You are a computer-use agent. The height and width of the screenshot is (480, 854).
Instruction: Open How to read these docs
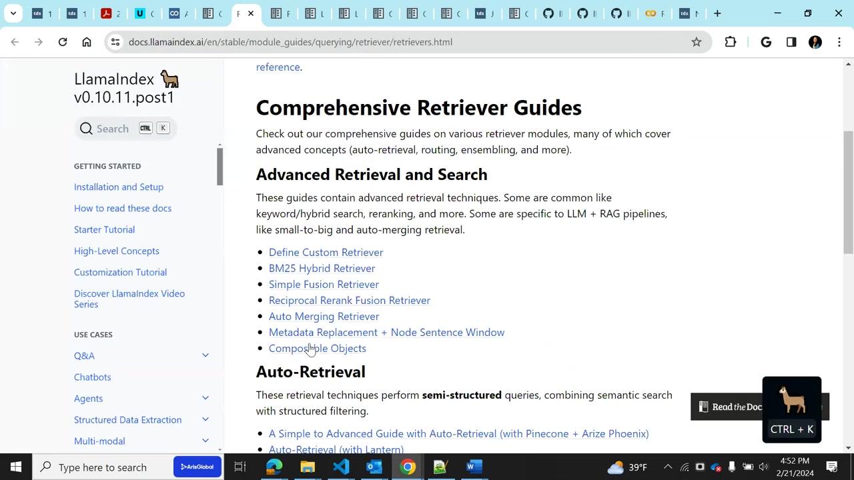tap(123, 208)
